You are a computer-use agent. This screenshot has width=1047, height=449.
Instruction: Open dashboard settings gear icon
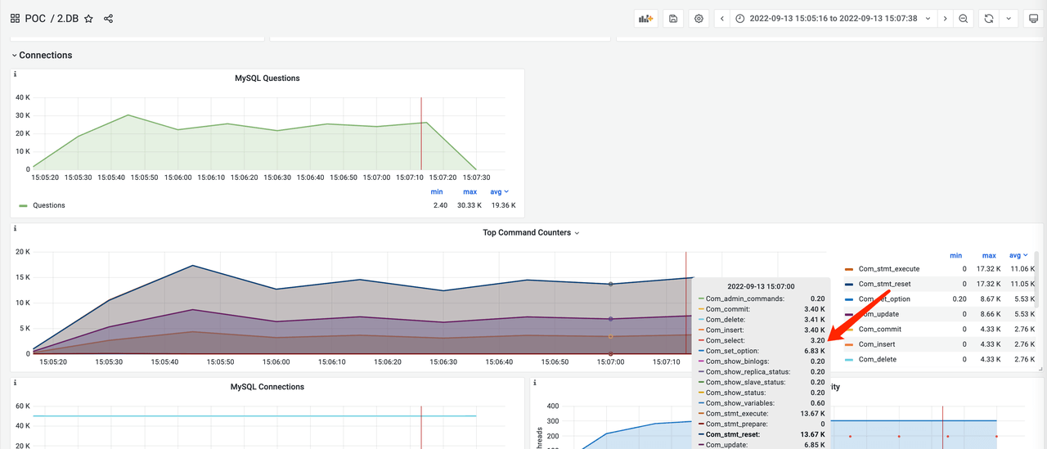tap(699, 18)
